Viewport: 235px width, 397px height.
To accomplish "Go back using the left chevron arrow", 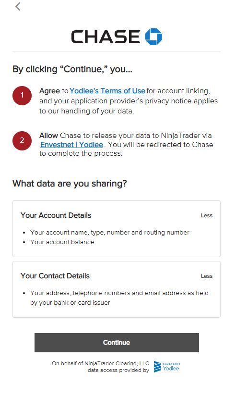I will click(18, 7).
